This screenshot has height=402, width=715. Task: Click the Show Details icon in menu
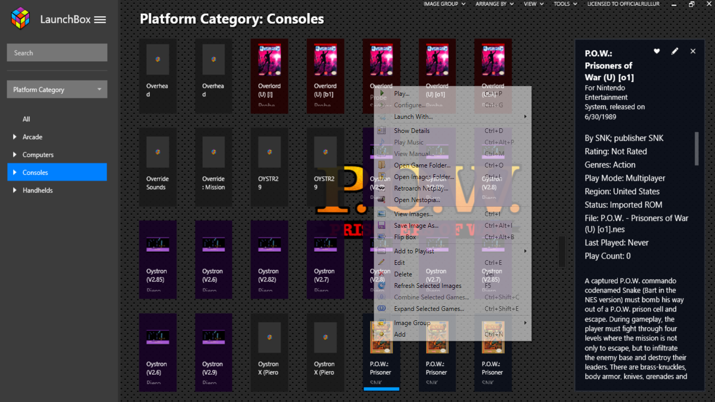tap(382, 131)
